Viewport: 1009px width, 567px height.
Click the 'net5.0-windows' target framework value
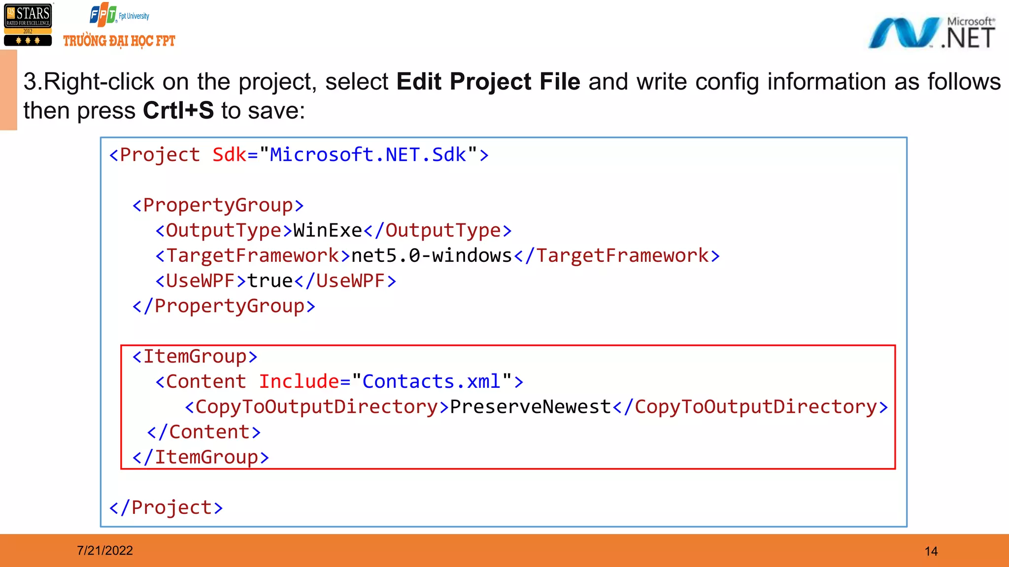click(x=432, y=255)
